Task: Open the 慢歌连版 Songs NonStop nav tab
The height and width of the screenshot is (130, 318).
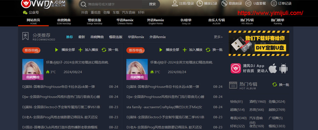Action: 94,21
